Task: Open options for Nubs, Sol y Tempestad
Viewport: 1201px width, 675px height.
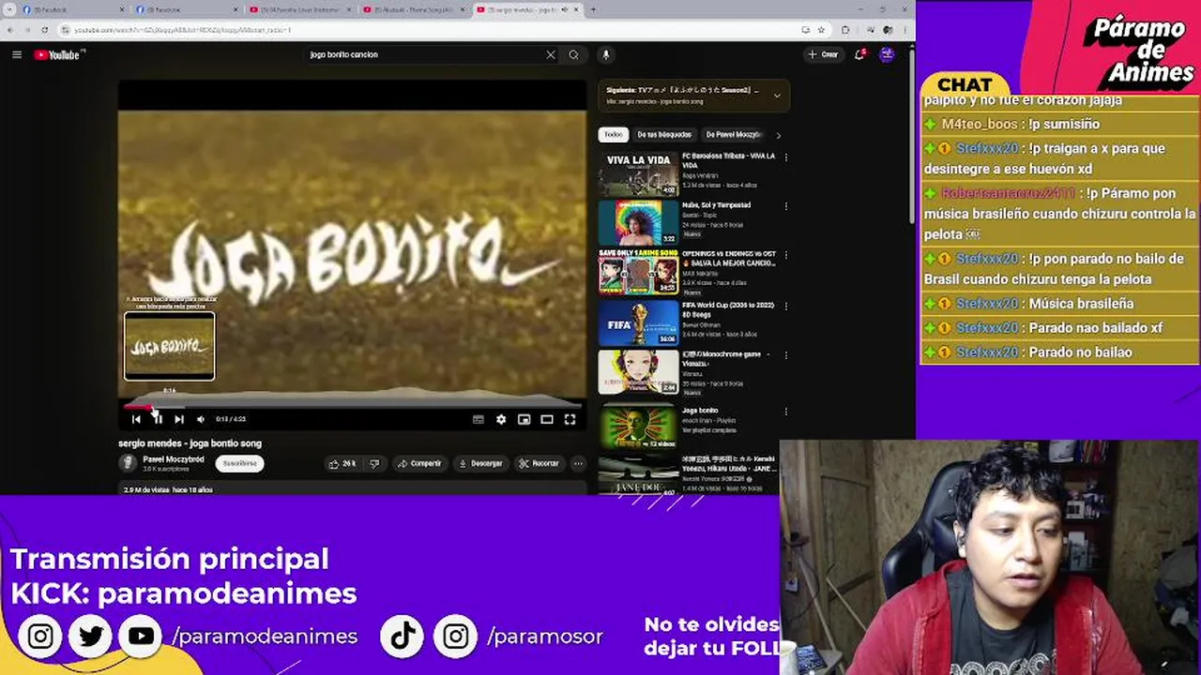Action: pyautogui.click(x=785, y=206)
